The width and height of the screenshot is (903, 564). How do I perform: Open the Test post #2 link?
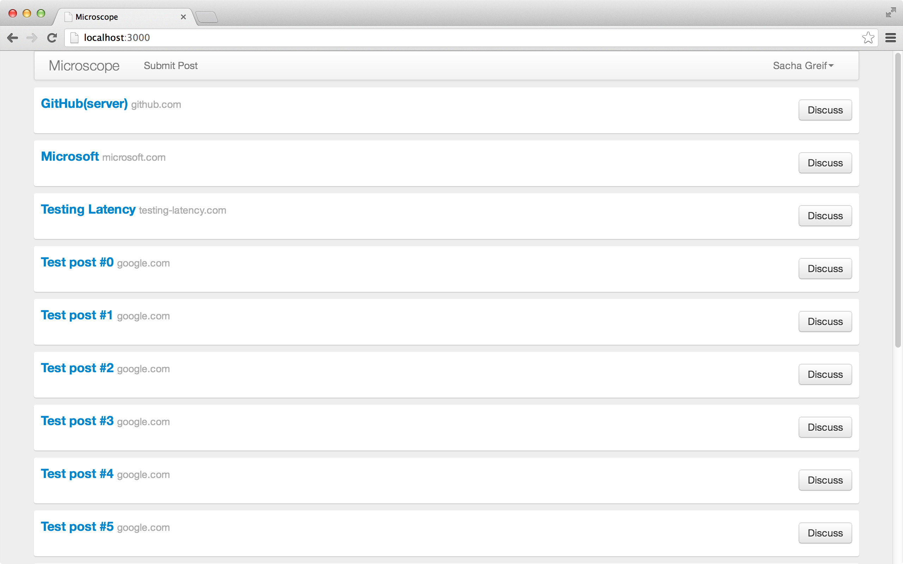(77, 368)
